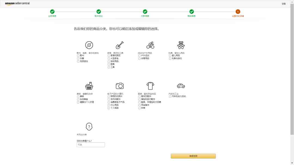Tick the last checkbox under the shovel icon

click(x=109, y=67)
